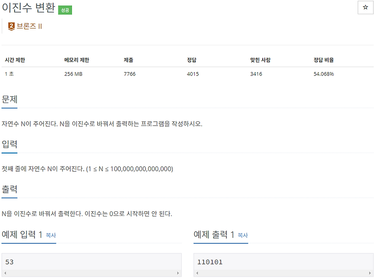Click the solvers count 3416
The height and width of the screenshot is (278, 374).
pyautogui.click(x=256, y=74)
